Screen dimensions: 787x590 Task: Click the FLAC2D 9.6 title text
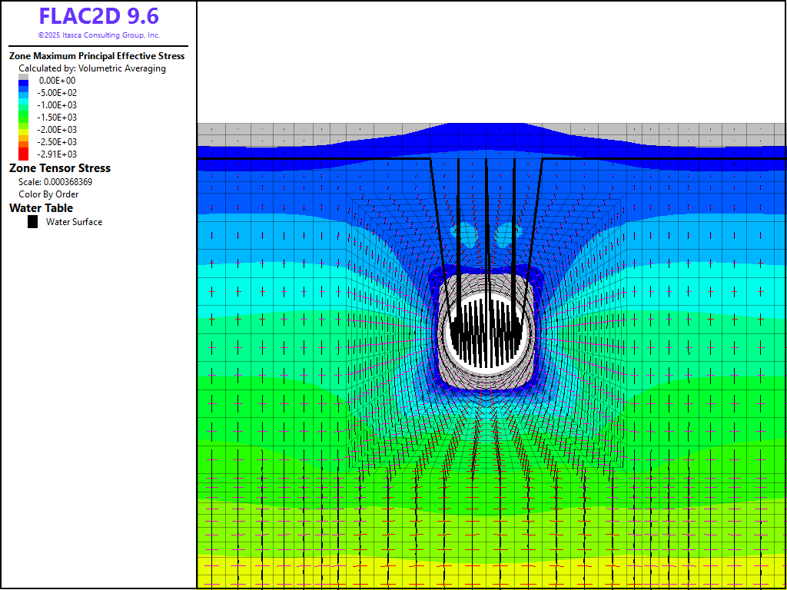pyautogui.click(x=98, y=17)
